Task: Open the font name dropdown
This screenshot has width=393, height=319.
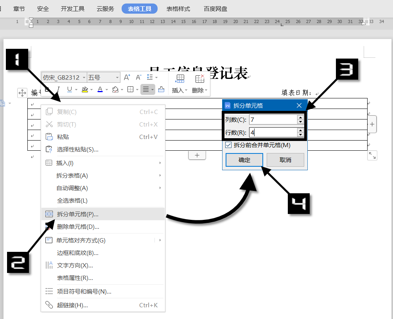Action: (84, 78)
